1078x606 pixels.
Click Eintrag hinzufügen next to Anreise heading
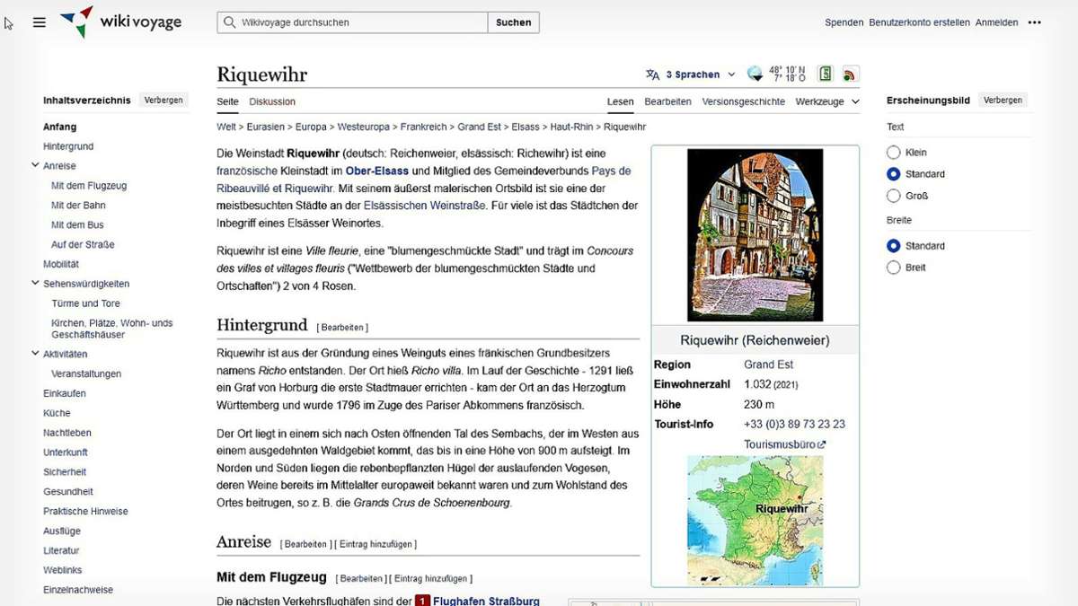377,544
